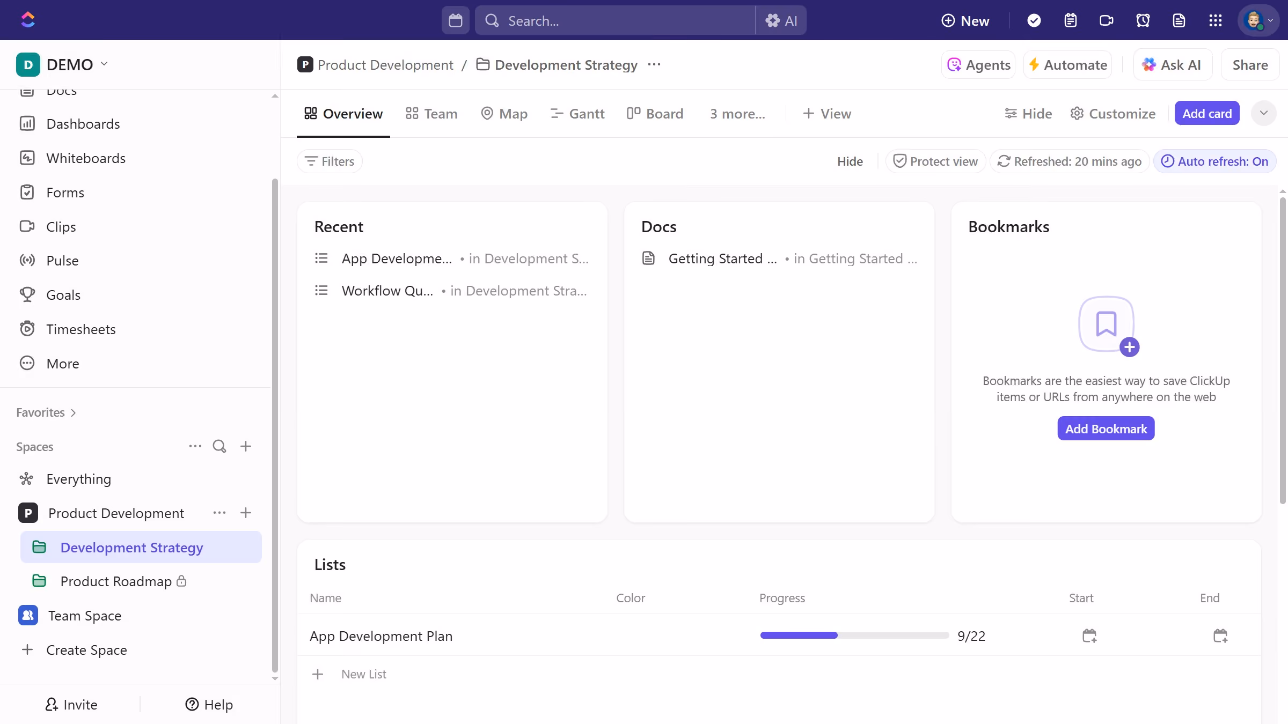
Task: Switch to the Map tab
Action: 504,114
